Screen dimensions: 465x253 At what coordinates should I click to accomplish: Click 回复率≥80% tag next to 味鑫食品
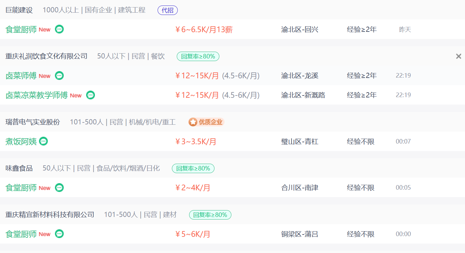point(193,168)
